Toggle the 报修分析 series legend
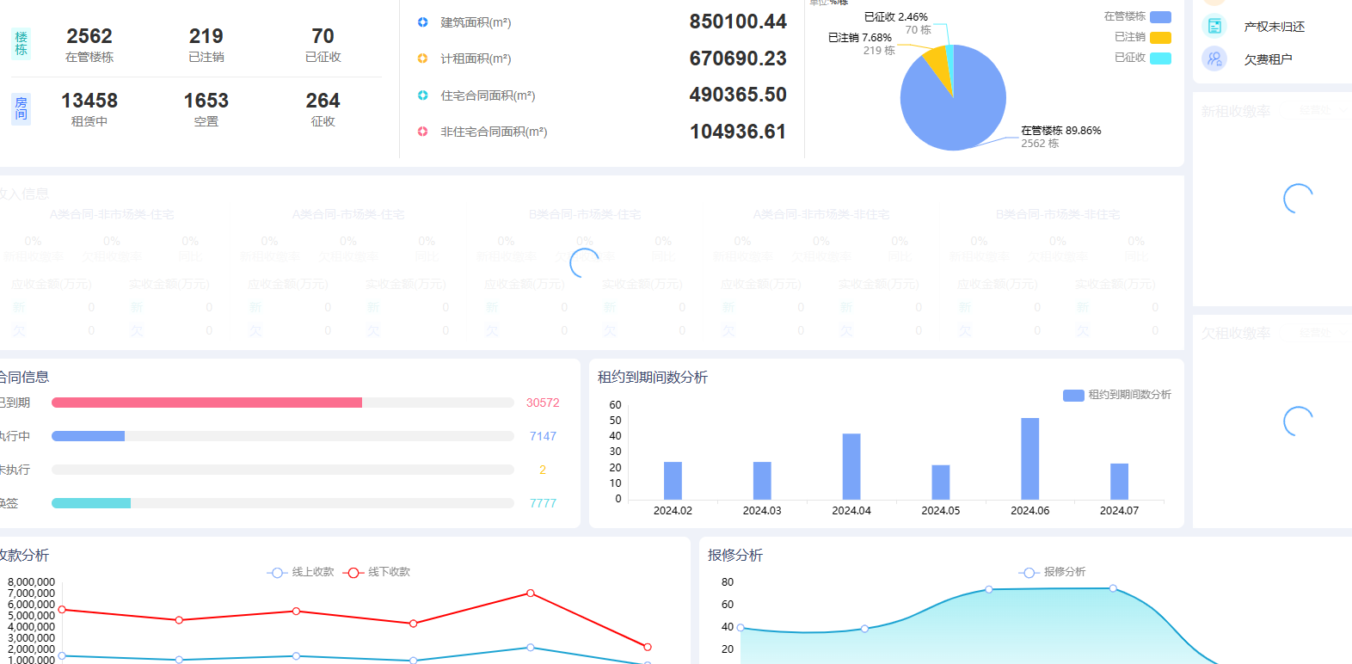Image resolution: width=1352 pixels, height=664 pixels. point(1052,572)
